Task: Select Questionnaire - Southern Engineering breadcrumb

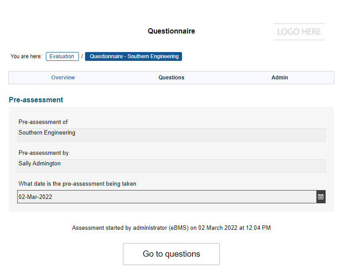Action: (134, 56)
